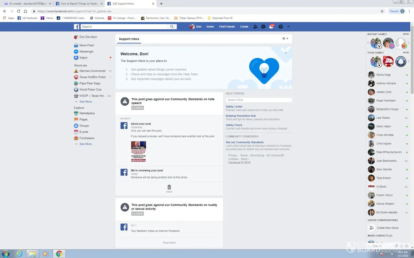Expand See More under Explore
This screenshot has height=258, width=414.
pos(86,144)
